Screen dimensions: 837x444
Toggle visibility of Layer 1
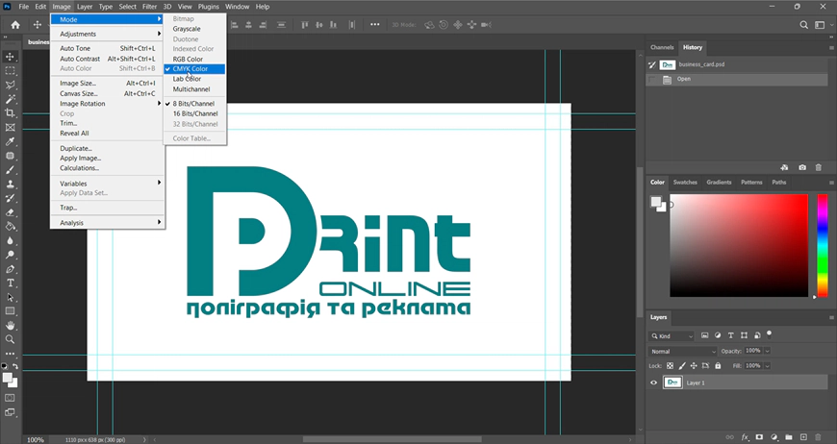653,382
